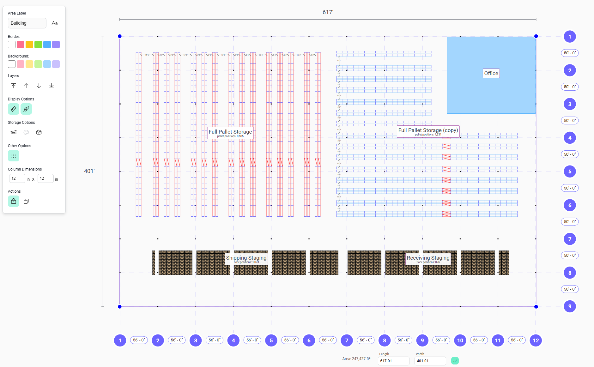Click the duplicate area icon under Actions

(x=26, y=202)
